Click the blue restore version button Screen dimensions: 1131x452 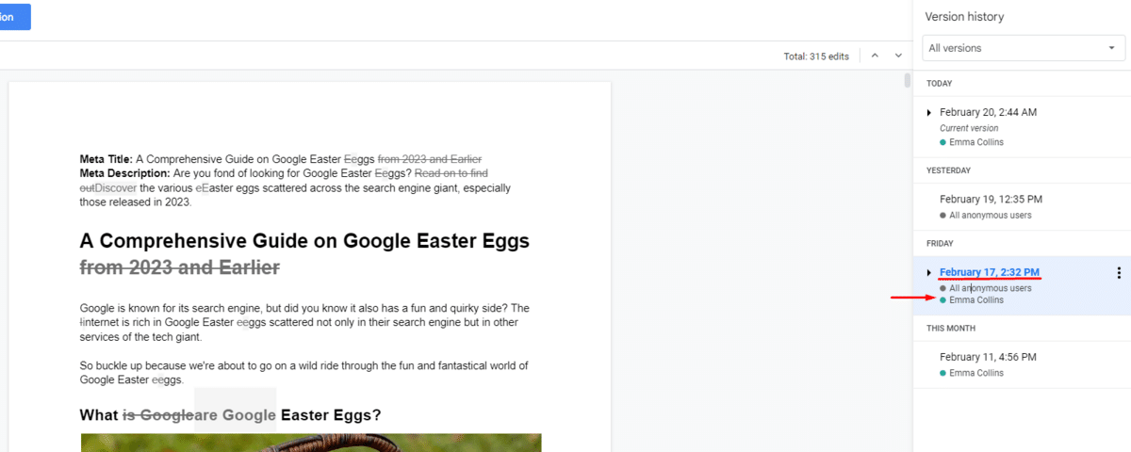pyautogui.click(x=13, y=17)
